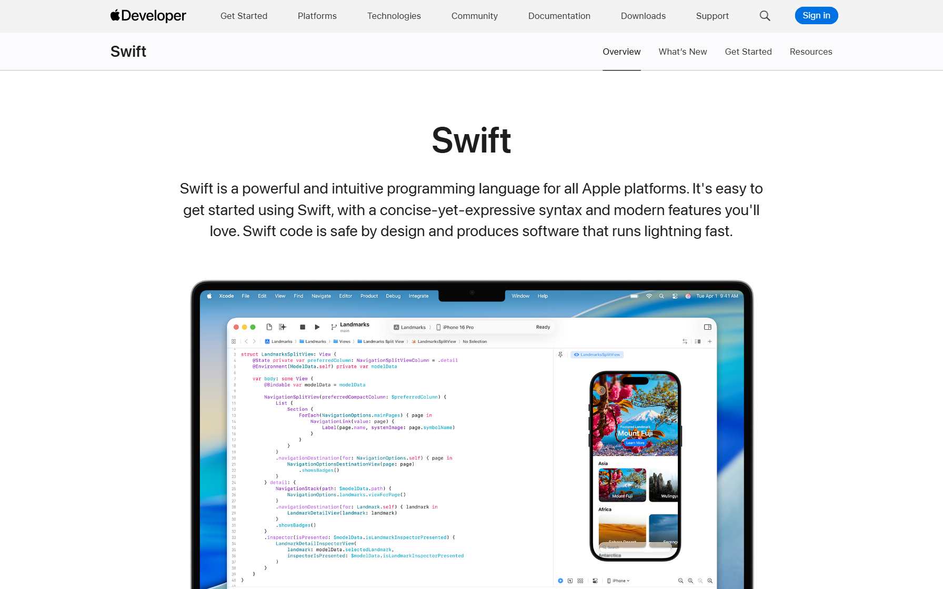This screenshot has width=943, height=589.
Task: Select the LandmarksSplitView preview chip
Action: click(597, 354)
